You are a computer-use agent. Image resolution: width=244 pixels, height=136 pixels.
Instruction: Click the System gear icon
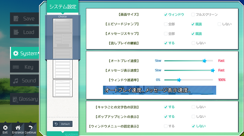[x=16, y=53]
